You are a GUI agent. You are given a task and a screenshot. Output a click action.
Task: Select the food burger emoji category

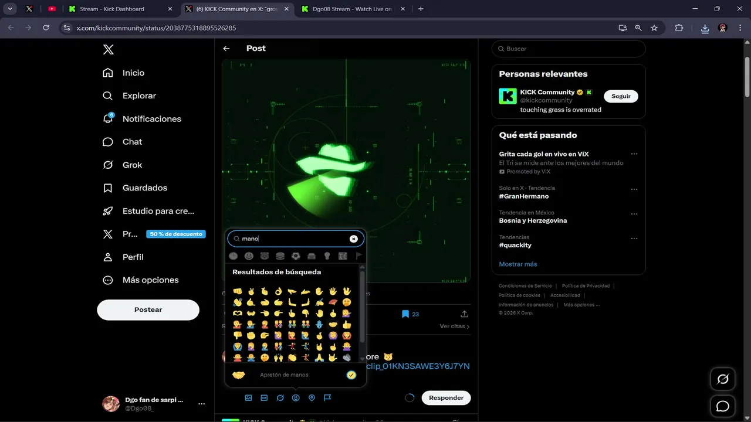[280, 256]
